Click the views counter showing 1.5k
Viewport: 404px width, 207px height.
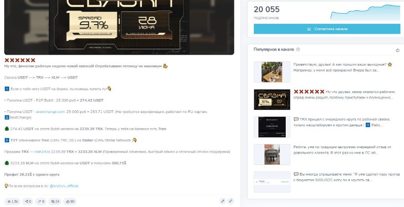point(12,202)
